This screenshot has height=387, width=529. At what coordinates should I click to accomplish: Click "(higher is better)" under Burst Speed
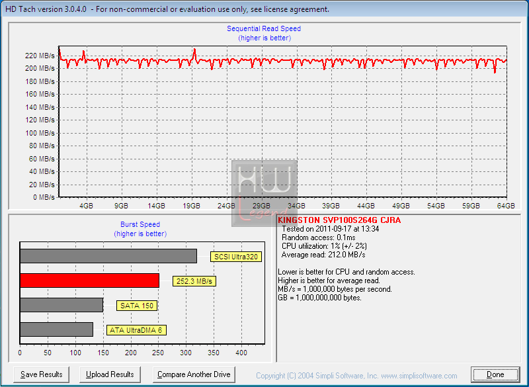point(140,234)
